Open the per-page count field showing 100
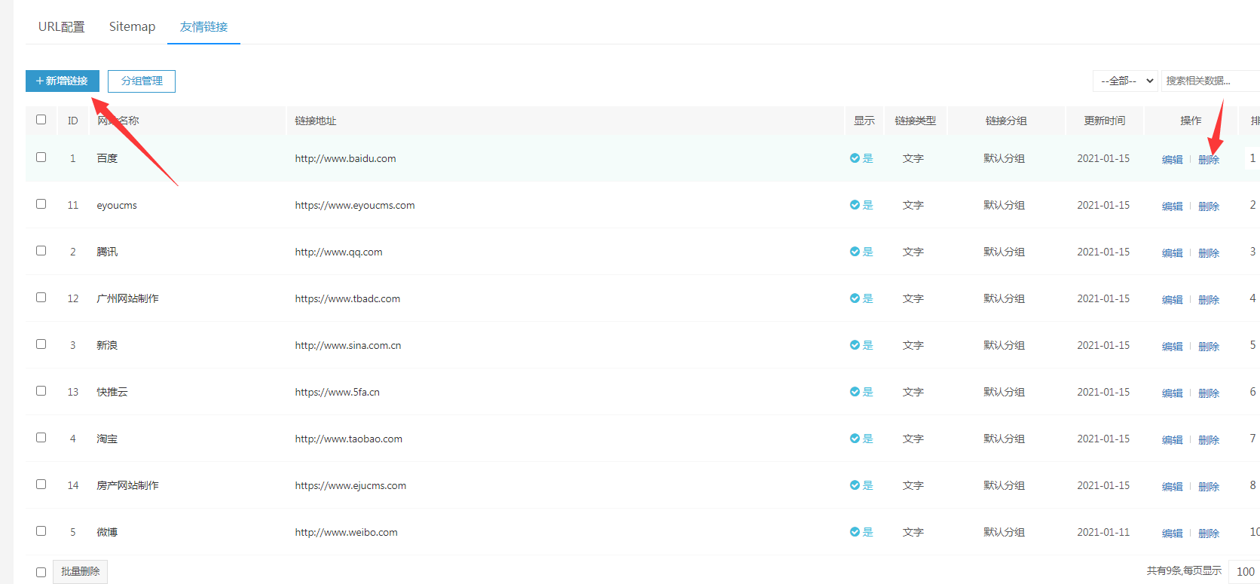The width and height of the screenshot is (1260, 584). click(1245, 572)
